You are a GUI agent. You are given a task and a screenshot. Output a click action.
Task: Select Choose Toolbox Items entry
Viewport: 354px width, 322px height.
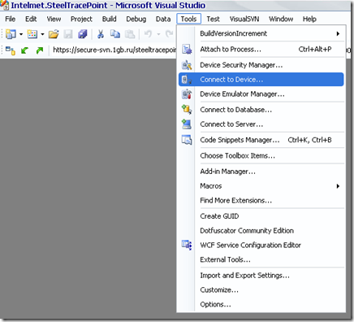point(261,156)
